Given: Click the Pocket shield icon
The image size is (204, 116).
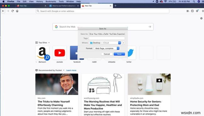Looking at the screenshot, I should coord(36,70).
